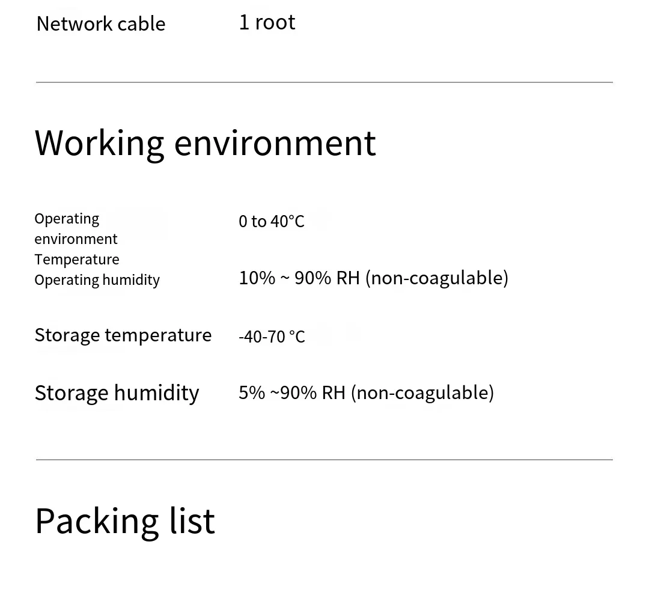
Task: Click the Operating humidity label
Action: (97, 280)
